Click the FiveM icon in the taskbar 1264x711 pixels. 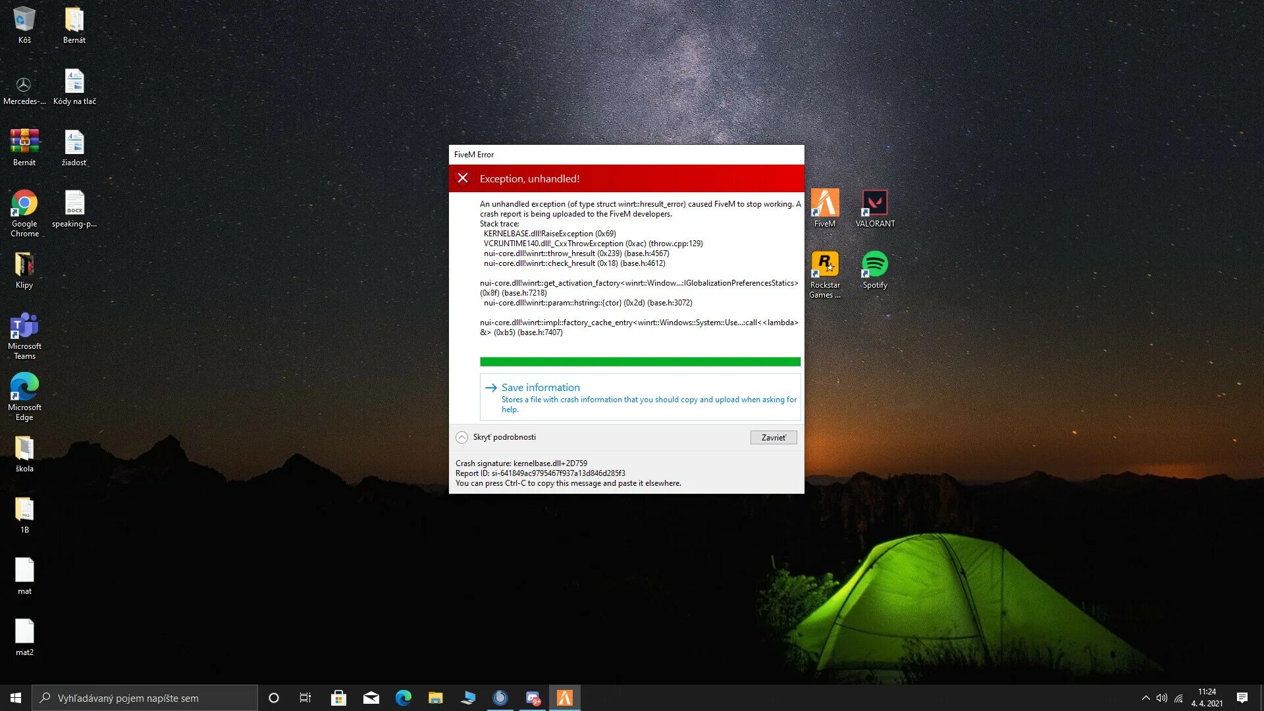[x=565, y=698]
